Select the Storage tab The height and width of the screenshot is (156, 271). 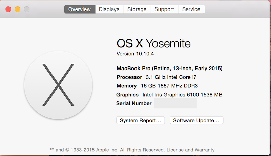[137, 9]
